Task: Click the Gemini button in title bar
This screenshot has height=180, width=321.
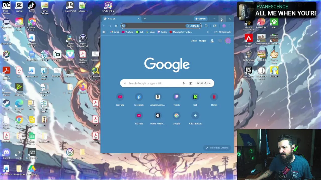Action: 201,19
